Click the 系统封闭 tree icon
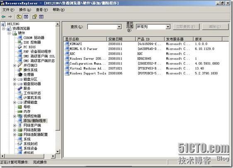 (x=20, y=144)
